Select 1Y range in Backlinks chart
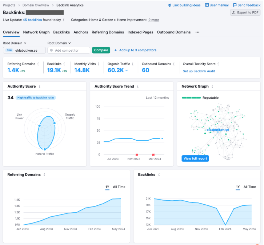The image size is (264, 245). pos(238,187)
